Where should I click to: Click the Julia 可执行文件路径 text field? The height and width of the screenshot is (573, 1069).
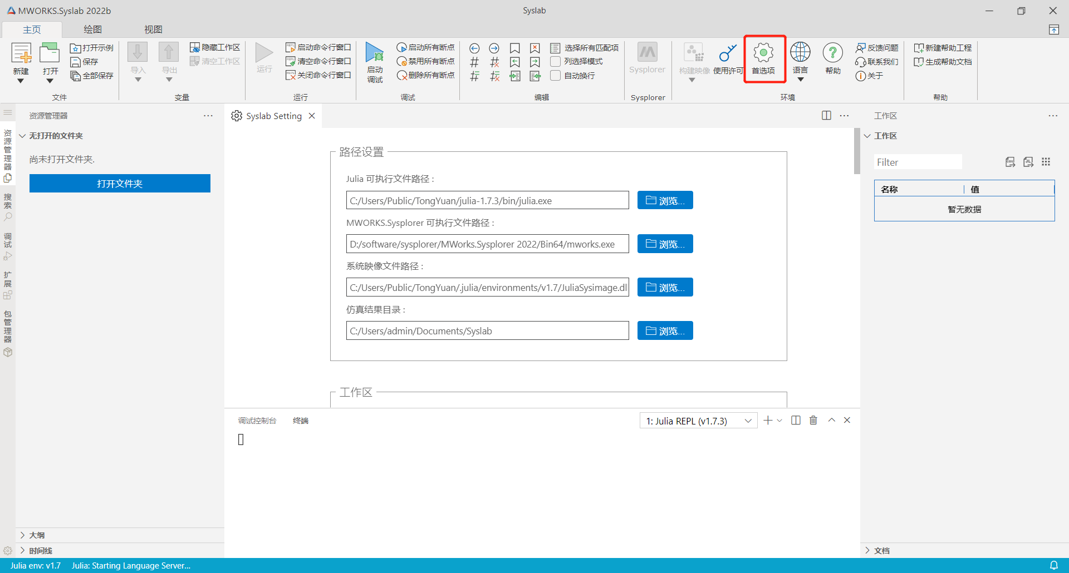point(488,200)
